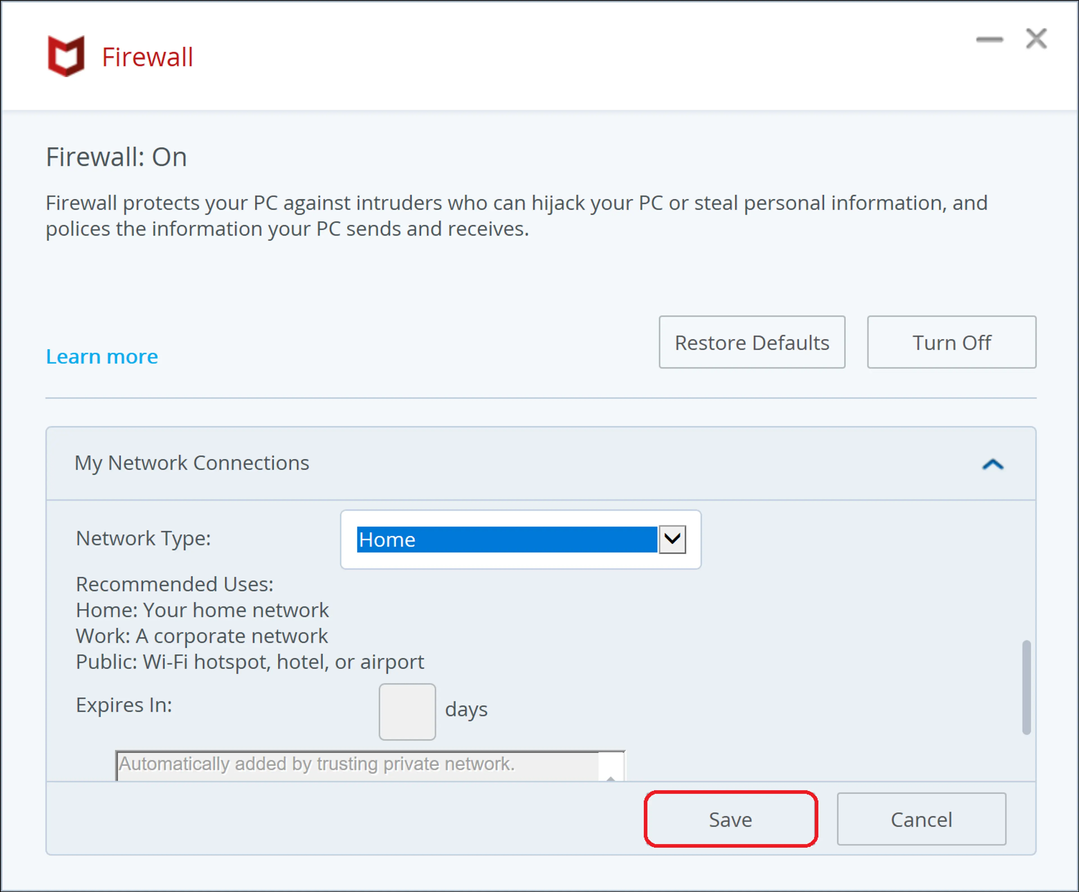
Task: Click the Expires In days field
Action: click(x=407, y=712)
